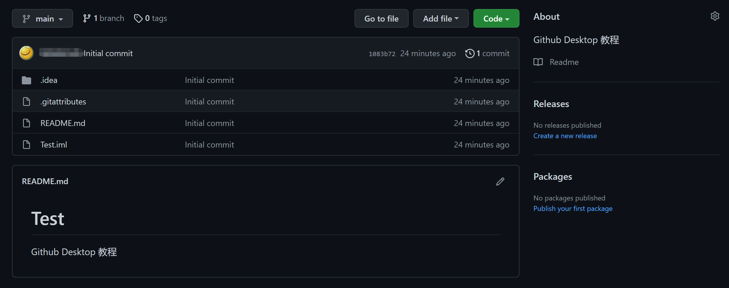Click the tags label icon
The width and height of the screenshot is (729, 288).
click(138, 19)
